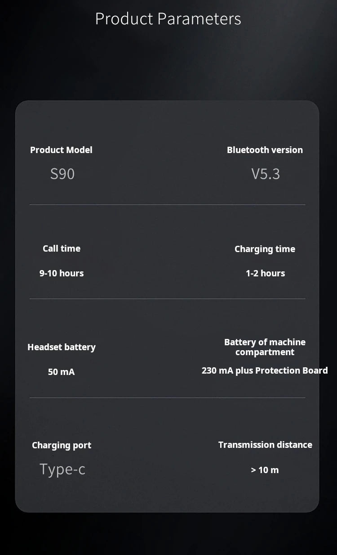
Task: Click the Product Parameters title
Action: click(x=168, y=19)
